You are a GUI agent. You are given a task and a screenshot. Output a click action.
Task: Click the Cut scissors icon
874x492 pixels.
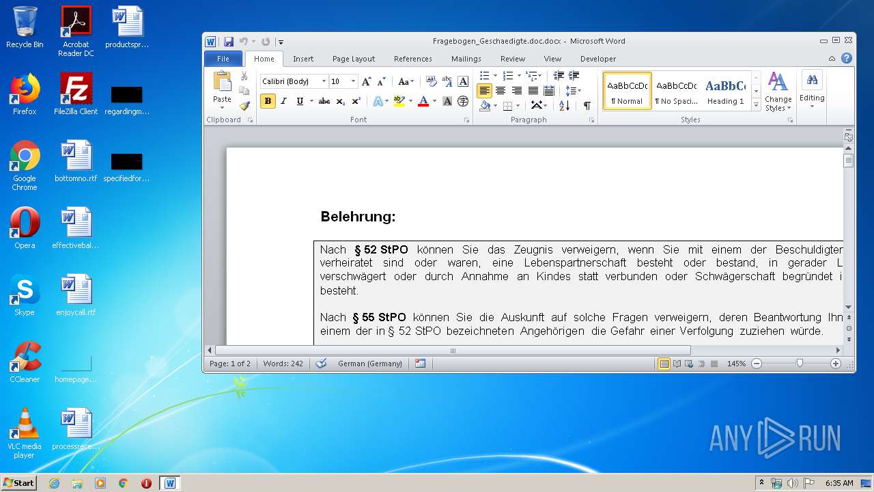244,77
